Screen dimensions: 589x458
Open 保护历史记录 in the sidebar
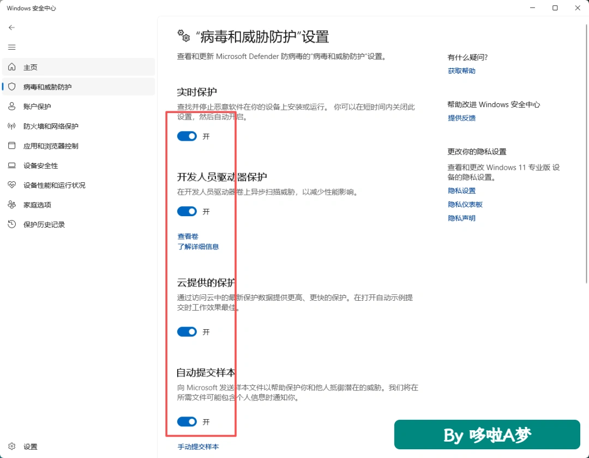click(79, 224)
